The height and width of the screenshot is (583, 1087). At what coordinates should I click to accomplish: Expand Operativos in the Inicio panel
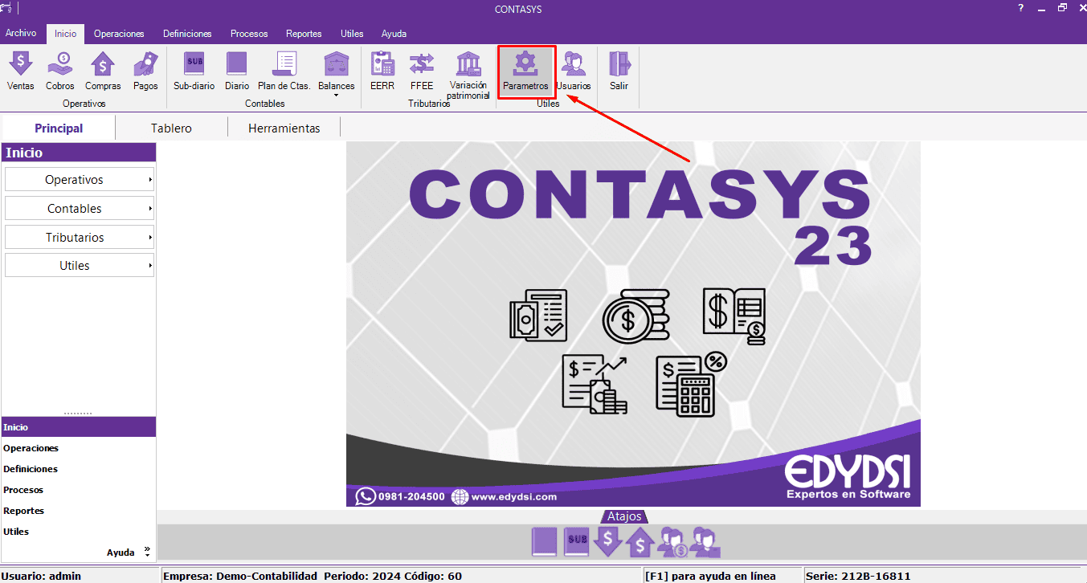click(80, 180)
